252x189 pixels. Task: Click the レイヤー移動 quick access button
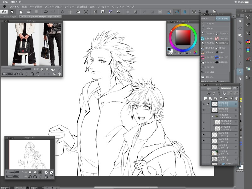tap(209, 72)
